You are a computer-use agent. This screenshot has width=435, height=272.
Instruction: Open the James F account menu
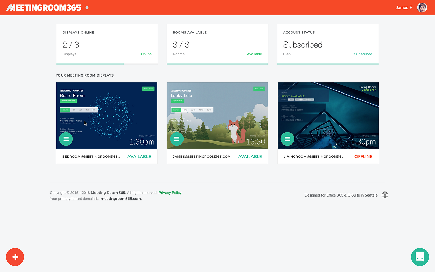(x=404, y=7)
